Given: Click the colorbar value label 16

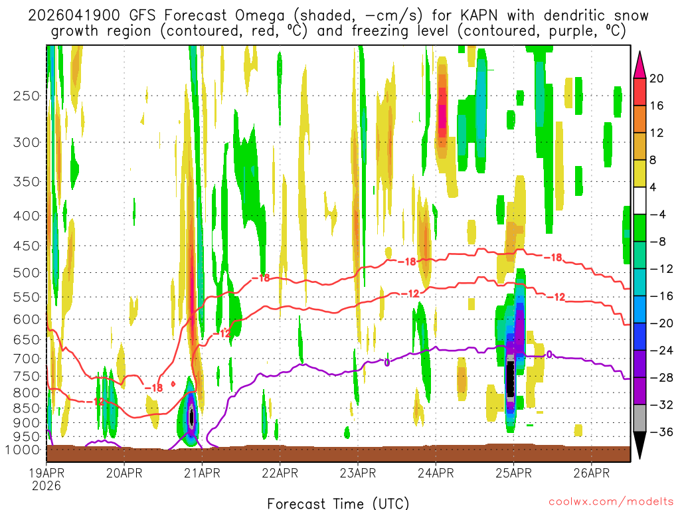Looking at the screenshot, I should (x=657, y=106).
